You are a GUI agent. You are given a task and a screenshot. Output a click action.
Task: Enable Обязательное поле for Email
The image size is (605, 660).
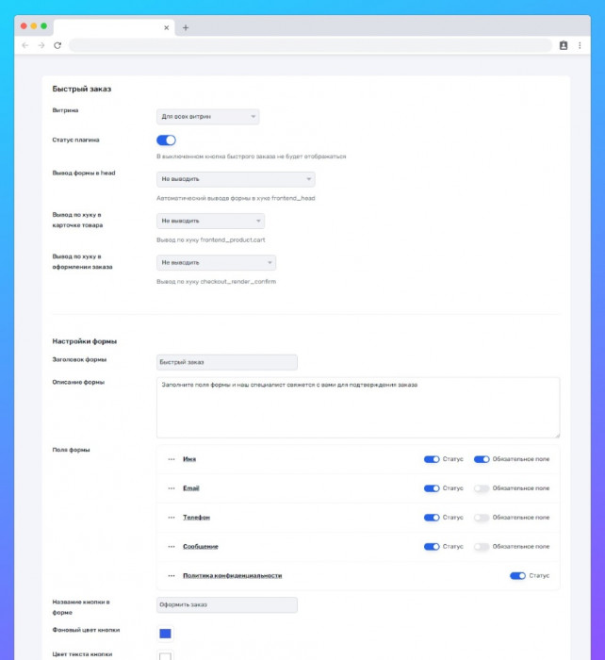click(482, 488)
